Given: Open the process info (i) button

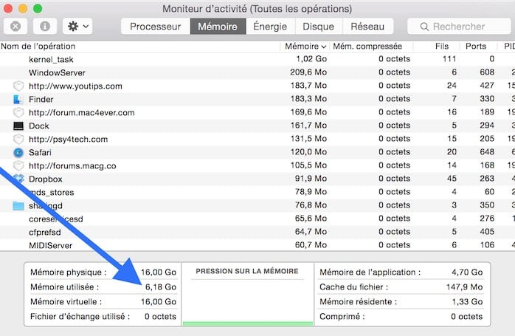Looking at the screenshot, I should point(45,27).
